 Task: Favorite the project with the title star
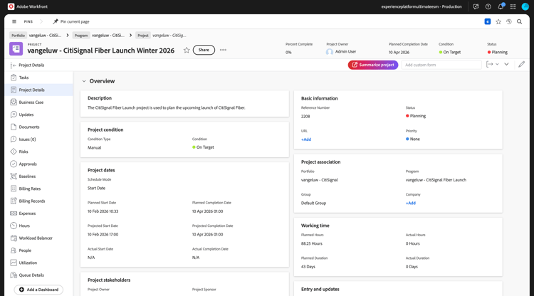point(187,50)
